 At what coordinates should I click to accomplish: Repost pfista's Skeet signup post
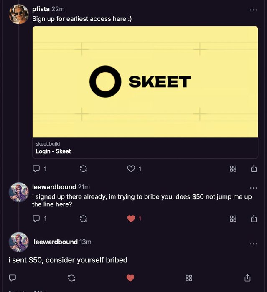pyautogui.click(x=83, y=169)
